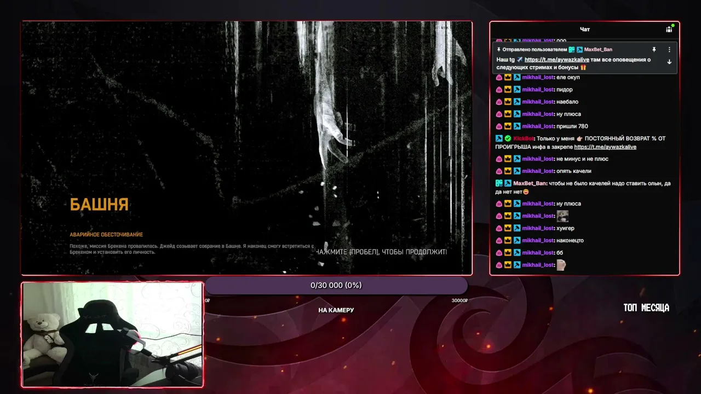This screenshot has width=701, height=394.
Task: Click the moderator badge on the "наконецто" message
Action: point(516,240)
